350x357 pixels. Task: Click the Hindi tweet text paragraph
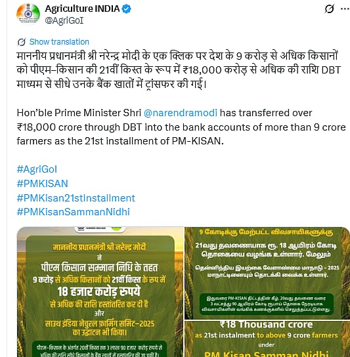(179, 70)
